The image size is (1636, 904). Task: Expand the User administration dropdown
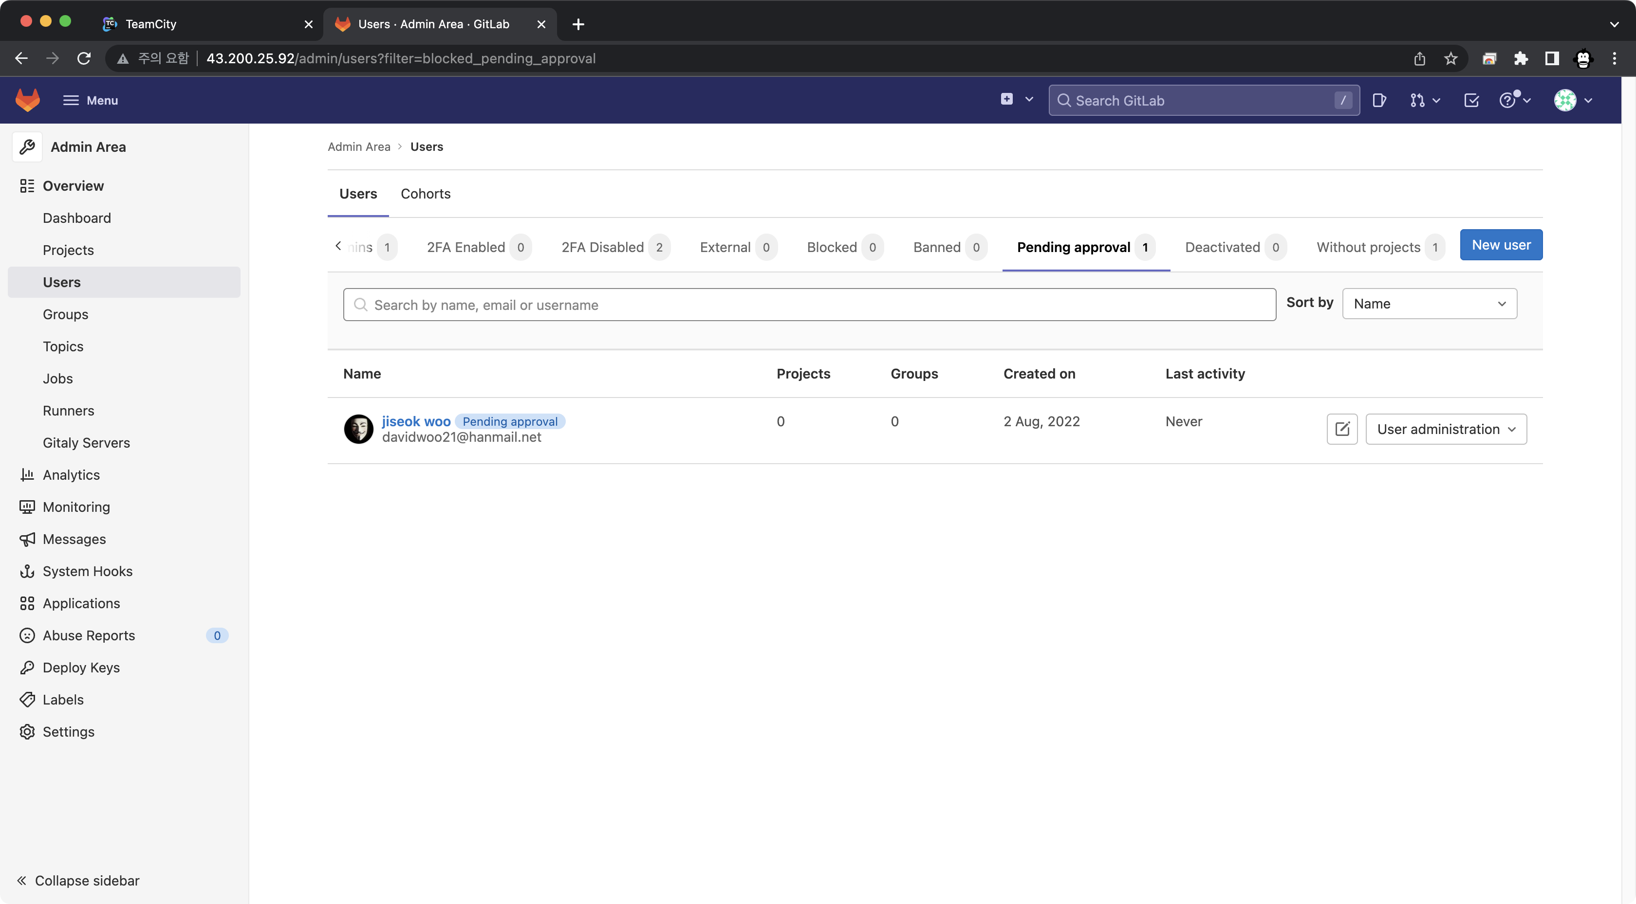click(1446, 429)
